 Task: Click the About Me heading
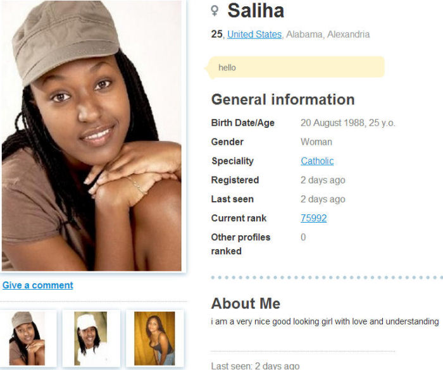246,304
